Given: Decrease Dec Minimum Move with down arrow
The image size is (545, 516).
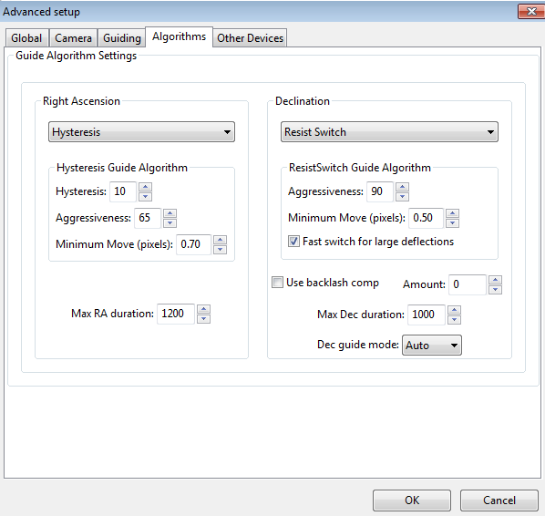Looking at the screenshot, I should tap(453, 222).
